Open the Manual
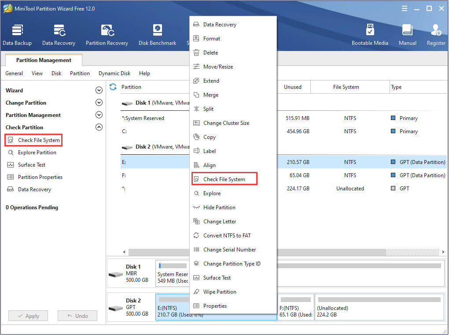Image resolution: width=449 pixels, height=335 pixels. pos(407,35)
